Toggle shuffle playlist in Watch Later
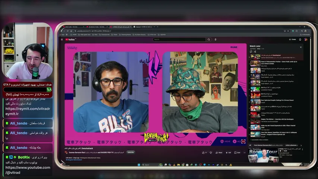This screenshot has width=318, height=179. 255,52
